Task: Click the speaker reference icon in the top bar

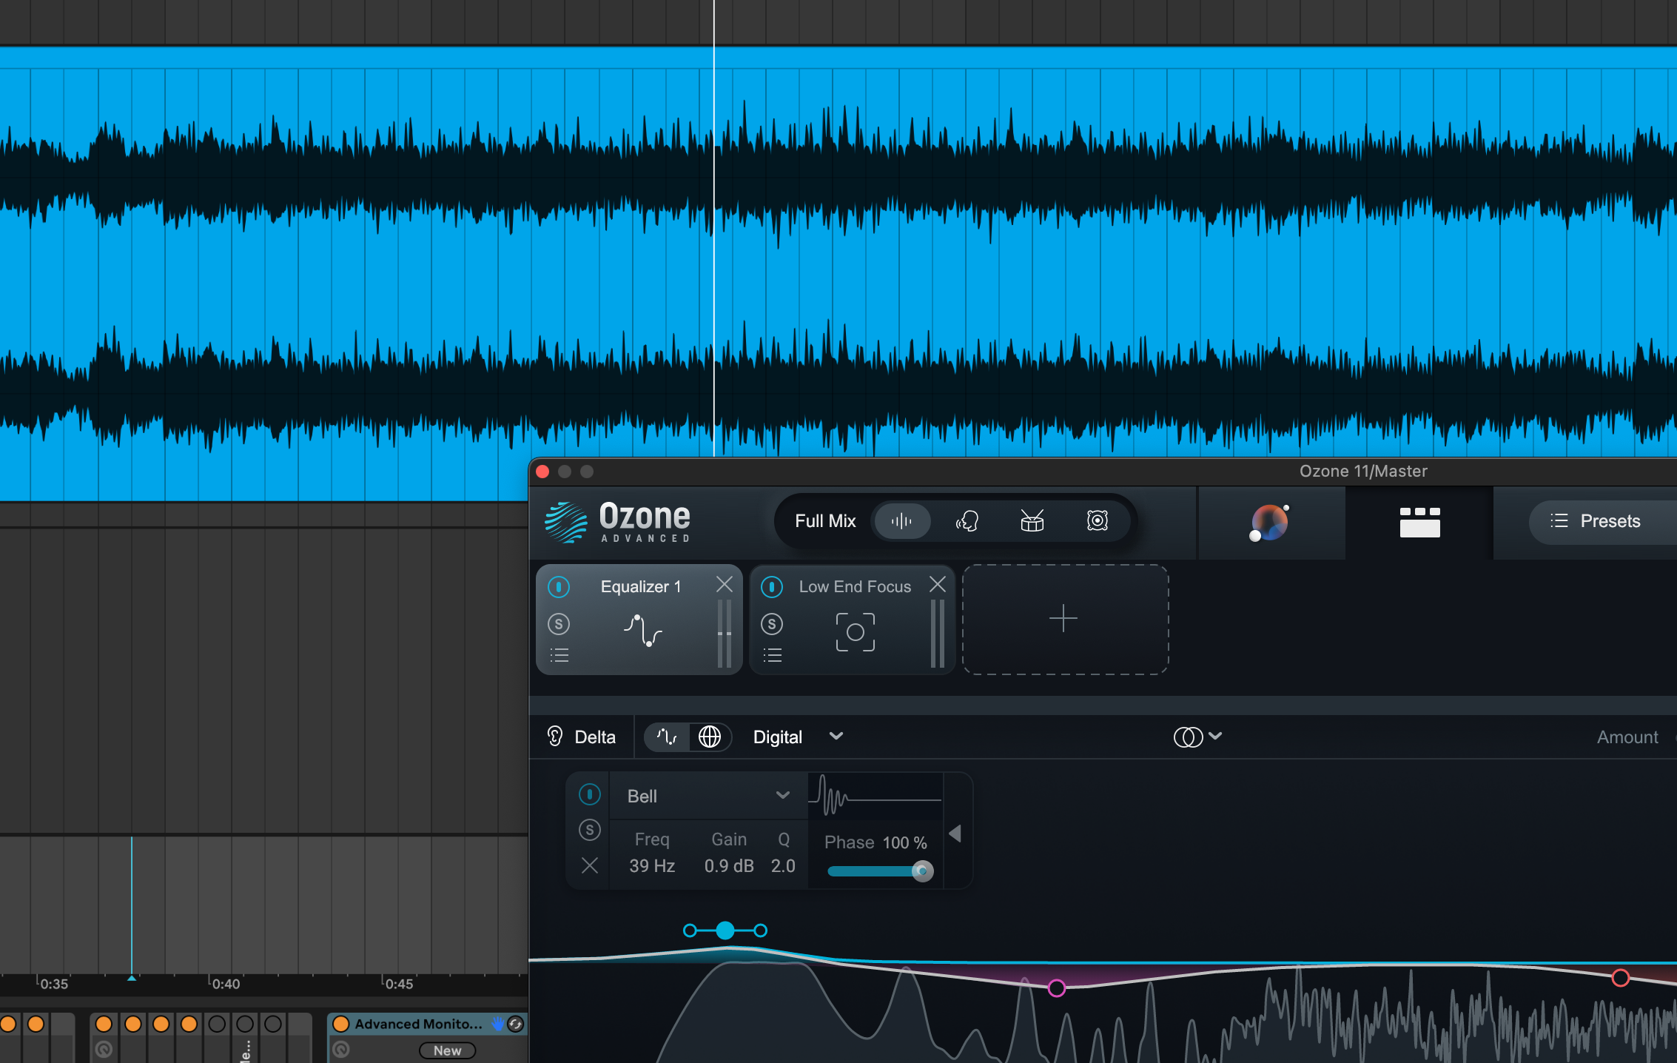Action: pyautogui.click(x=1097, y=520)
